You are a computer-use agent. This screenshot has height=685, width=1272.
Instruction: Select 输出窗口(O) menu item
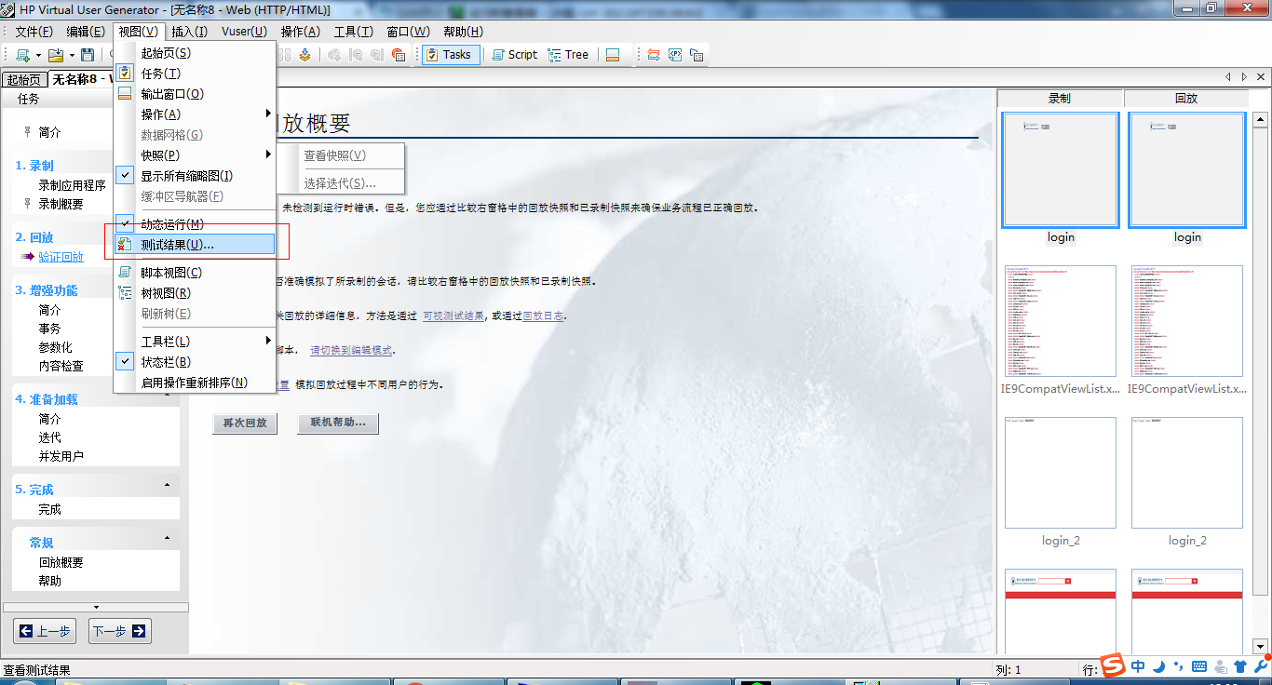coord(195,94)
